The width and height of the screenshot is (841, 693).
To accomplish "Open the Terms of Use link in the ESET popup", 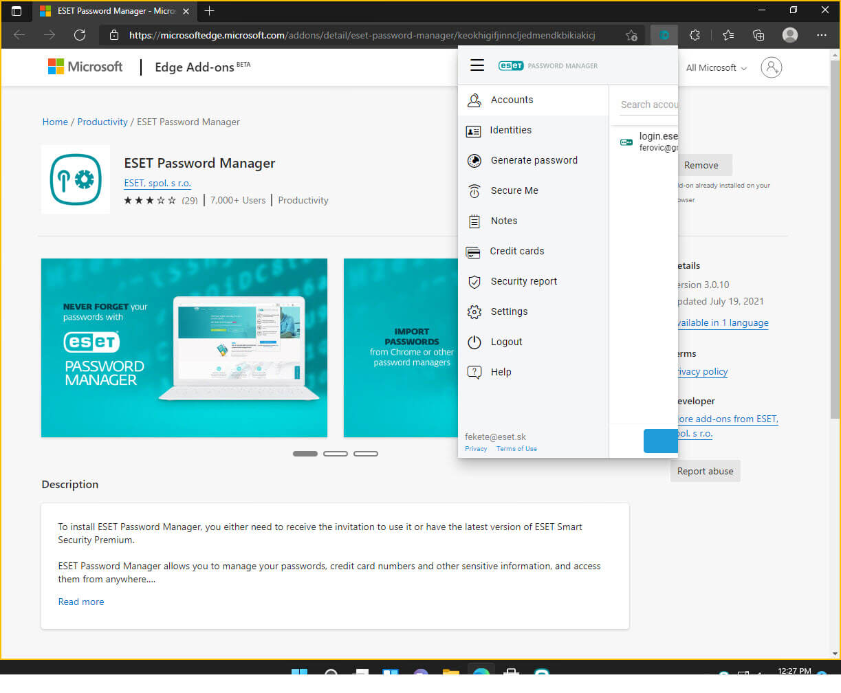I will click(x=516, y=449).
